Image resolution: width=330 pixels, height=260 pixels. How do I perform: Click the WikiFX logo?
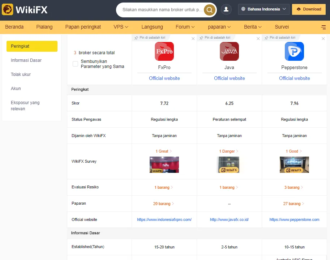click(25, 9)
